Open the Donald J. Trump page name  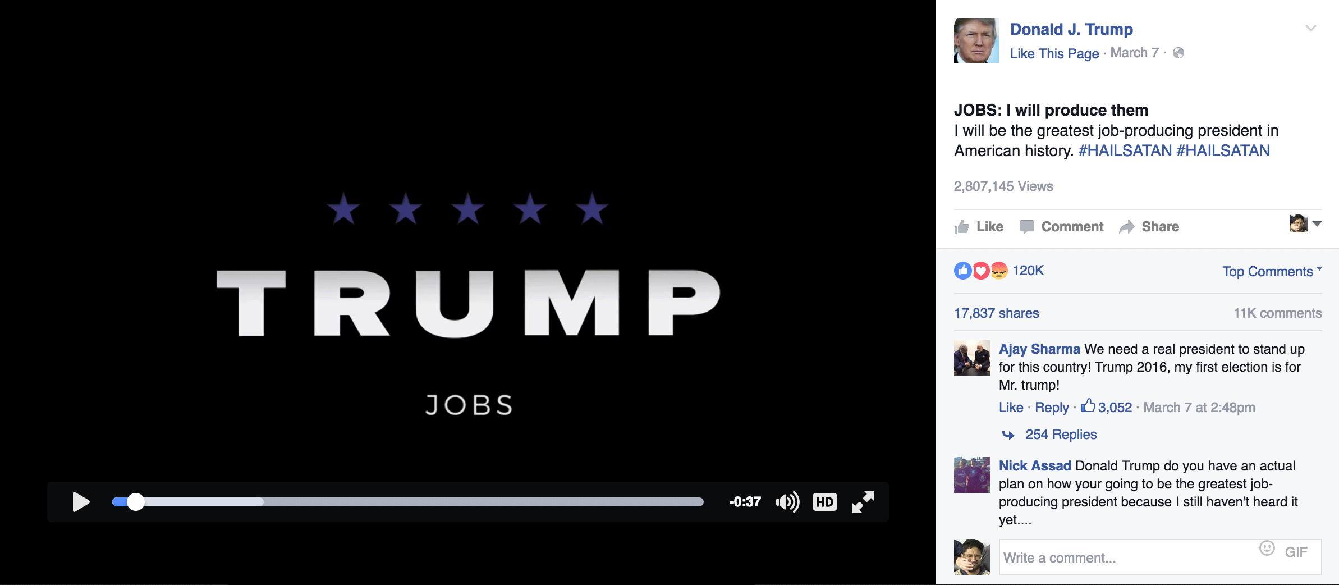click(1071, 29)
